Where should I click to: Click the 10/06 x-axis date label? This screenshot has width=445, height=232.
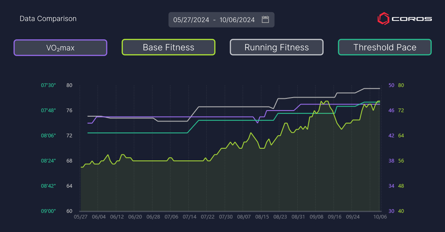tap(380, 217)
